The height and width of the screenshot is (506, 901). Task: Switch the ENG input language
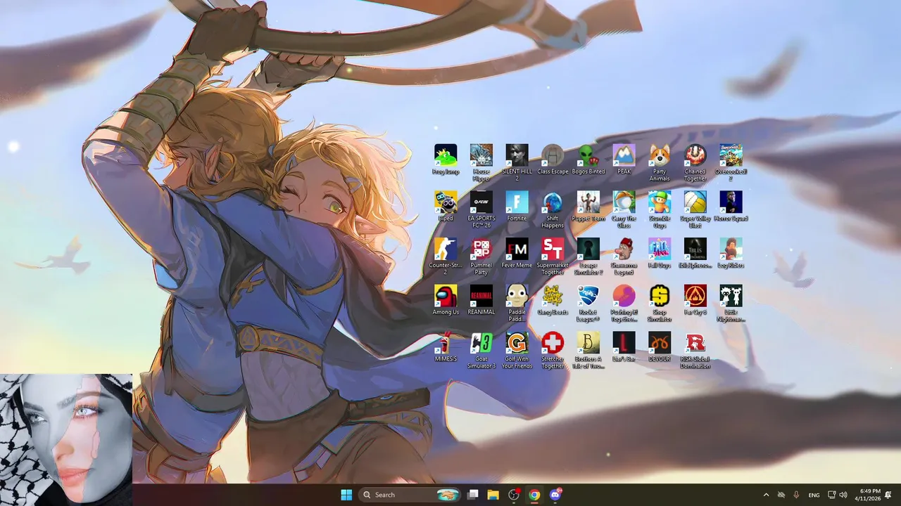point(814,495)
